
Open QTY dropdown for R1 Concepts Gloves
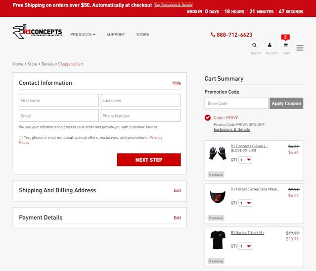(x=245, y=160)
